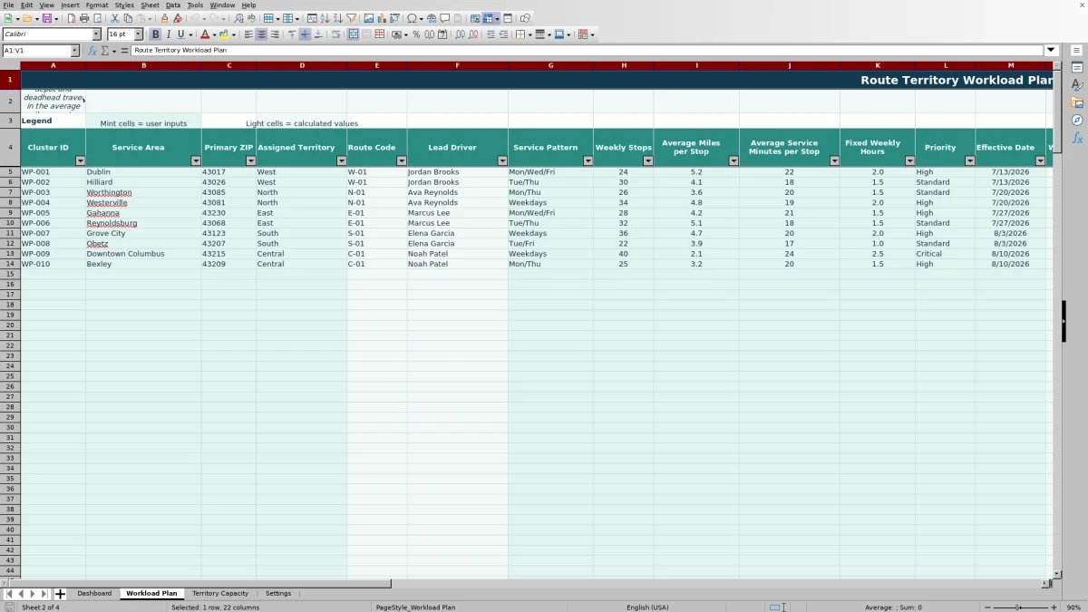This screenshot has width=1088, height=612.
Task: Open the Font Size dropdown
Action: pyautogui.click(x=138, y=34)
